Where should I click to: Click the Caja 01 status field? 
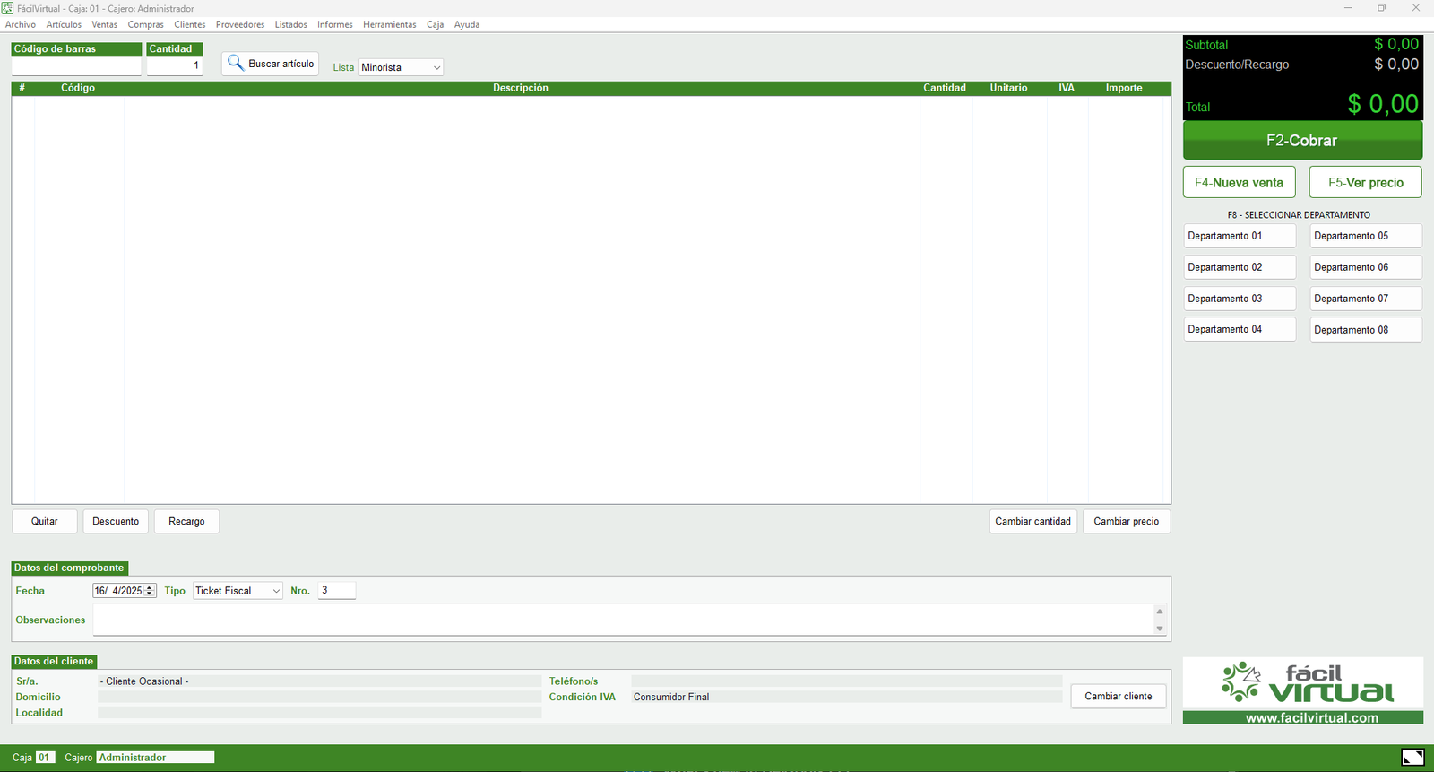45,758
